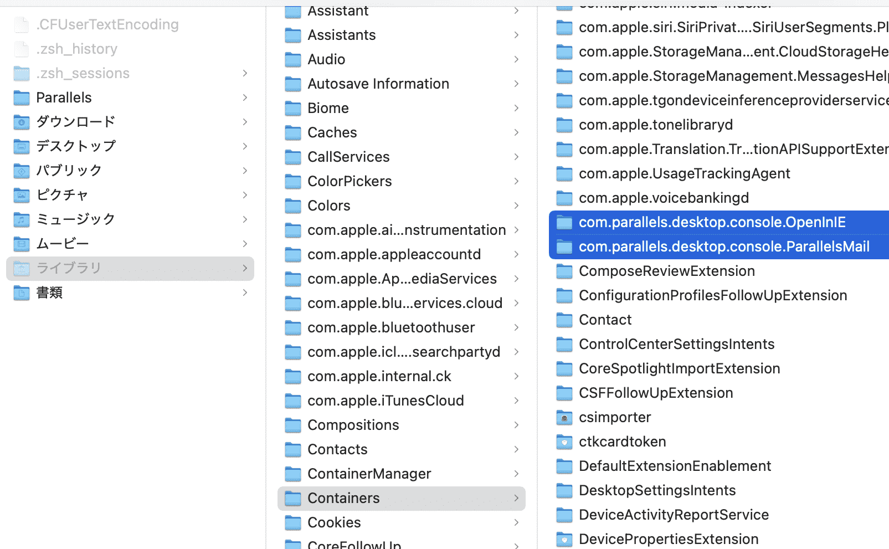Select the Containers folder row
This screenshot has width=889, height=549.
402,498
